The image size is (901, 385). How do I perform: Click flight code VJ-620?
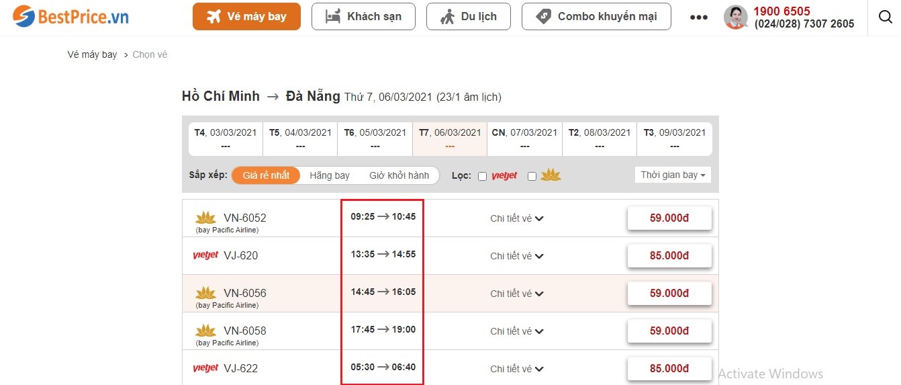click(240, 255)
